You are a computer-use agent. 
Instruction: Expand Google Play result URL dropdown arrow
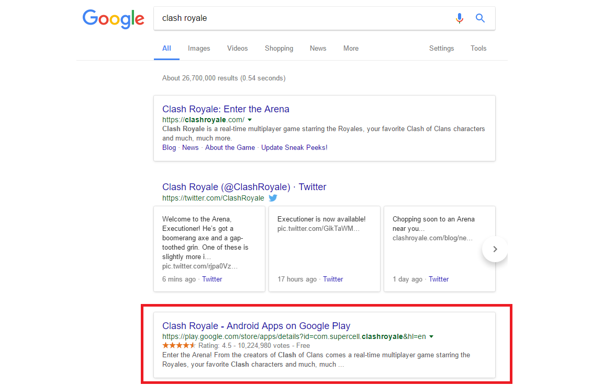click(x=431, y=337)
